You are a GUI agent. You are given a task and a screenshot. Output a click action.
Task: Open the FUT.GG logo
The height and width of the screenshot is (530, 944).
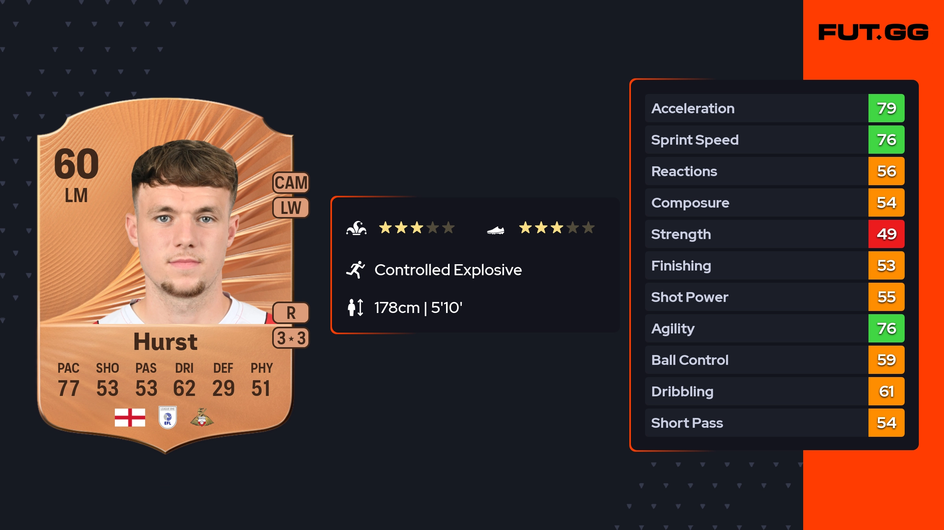[873, 32]
